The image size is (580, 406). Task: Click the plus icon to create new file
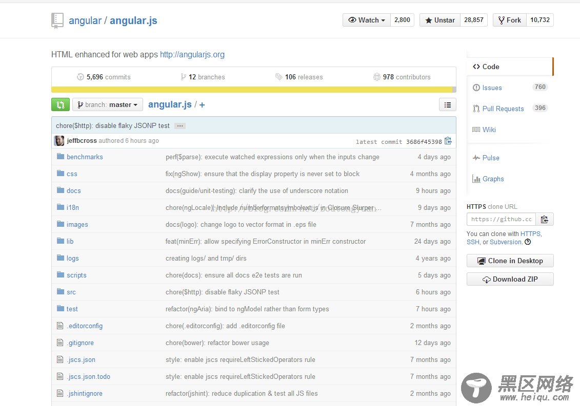point(202,105)
